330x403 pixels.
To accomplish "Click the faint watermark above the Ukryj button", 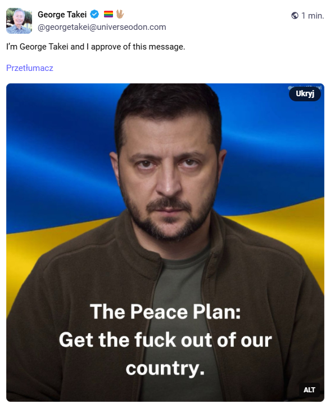I will [x=305, y=88].
